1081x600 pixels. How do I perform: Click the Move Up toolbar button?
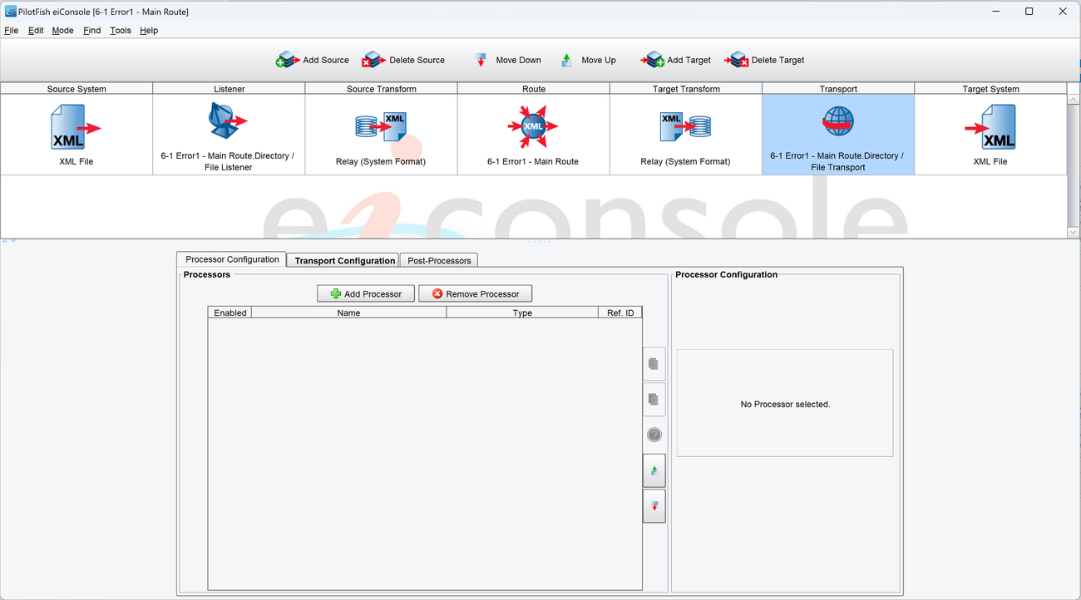coord(588,60)
